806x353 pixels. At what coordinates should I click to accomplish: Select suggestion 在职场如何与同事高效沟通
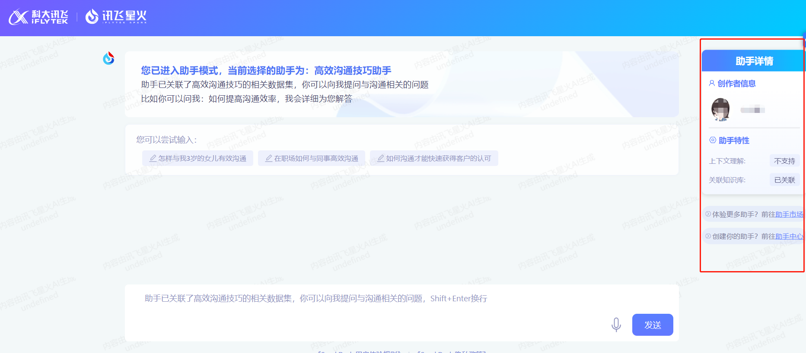pyautogui.click(x=312, y=158)
